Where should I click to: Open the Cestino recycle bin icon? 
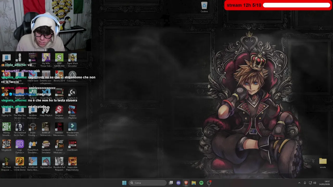click(x=204, y=7)
